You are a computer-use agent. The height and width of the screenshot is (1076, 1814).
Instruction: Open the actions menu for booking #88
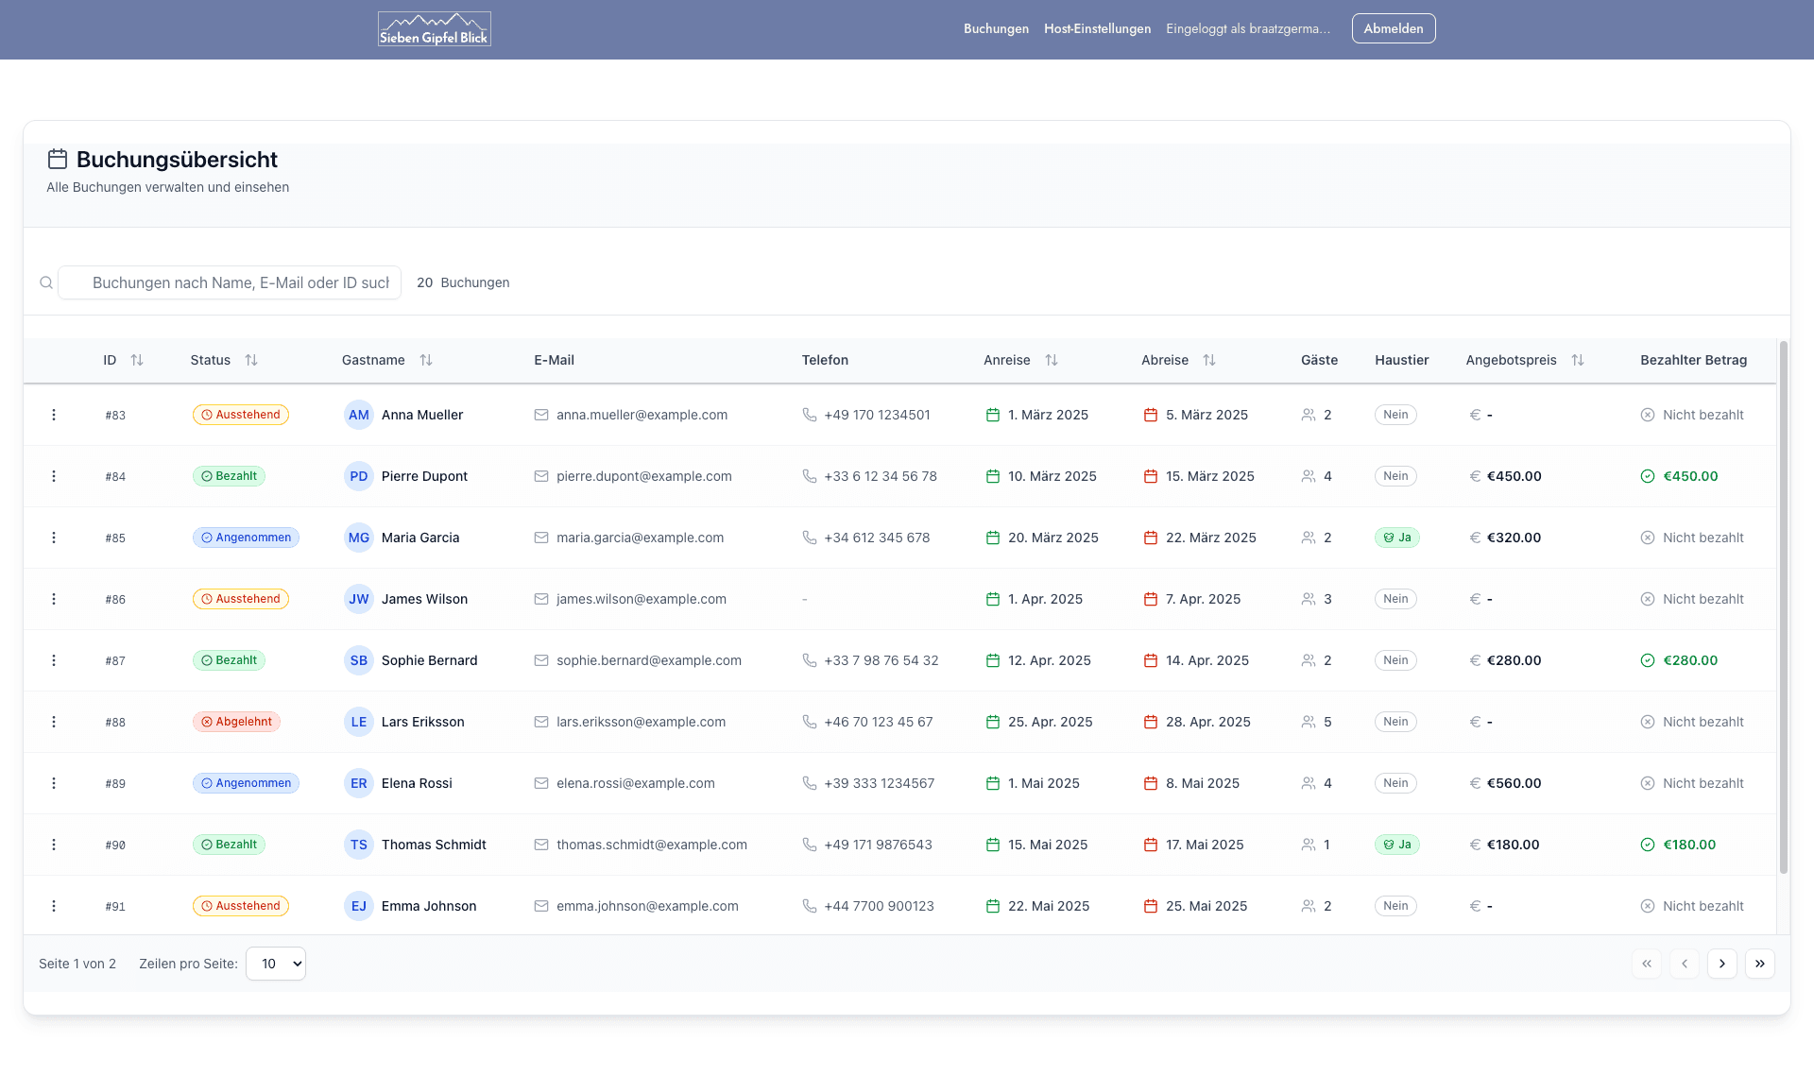[54, 722]
